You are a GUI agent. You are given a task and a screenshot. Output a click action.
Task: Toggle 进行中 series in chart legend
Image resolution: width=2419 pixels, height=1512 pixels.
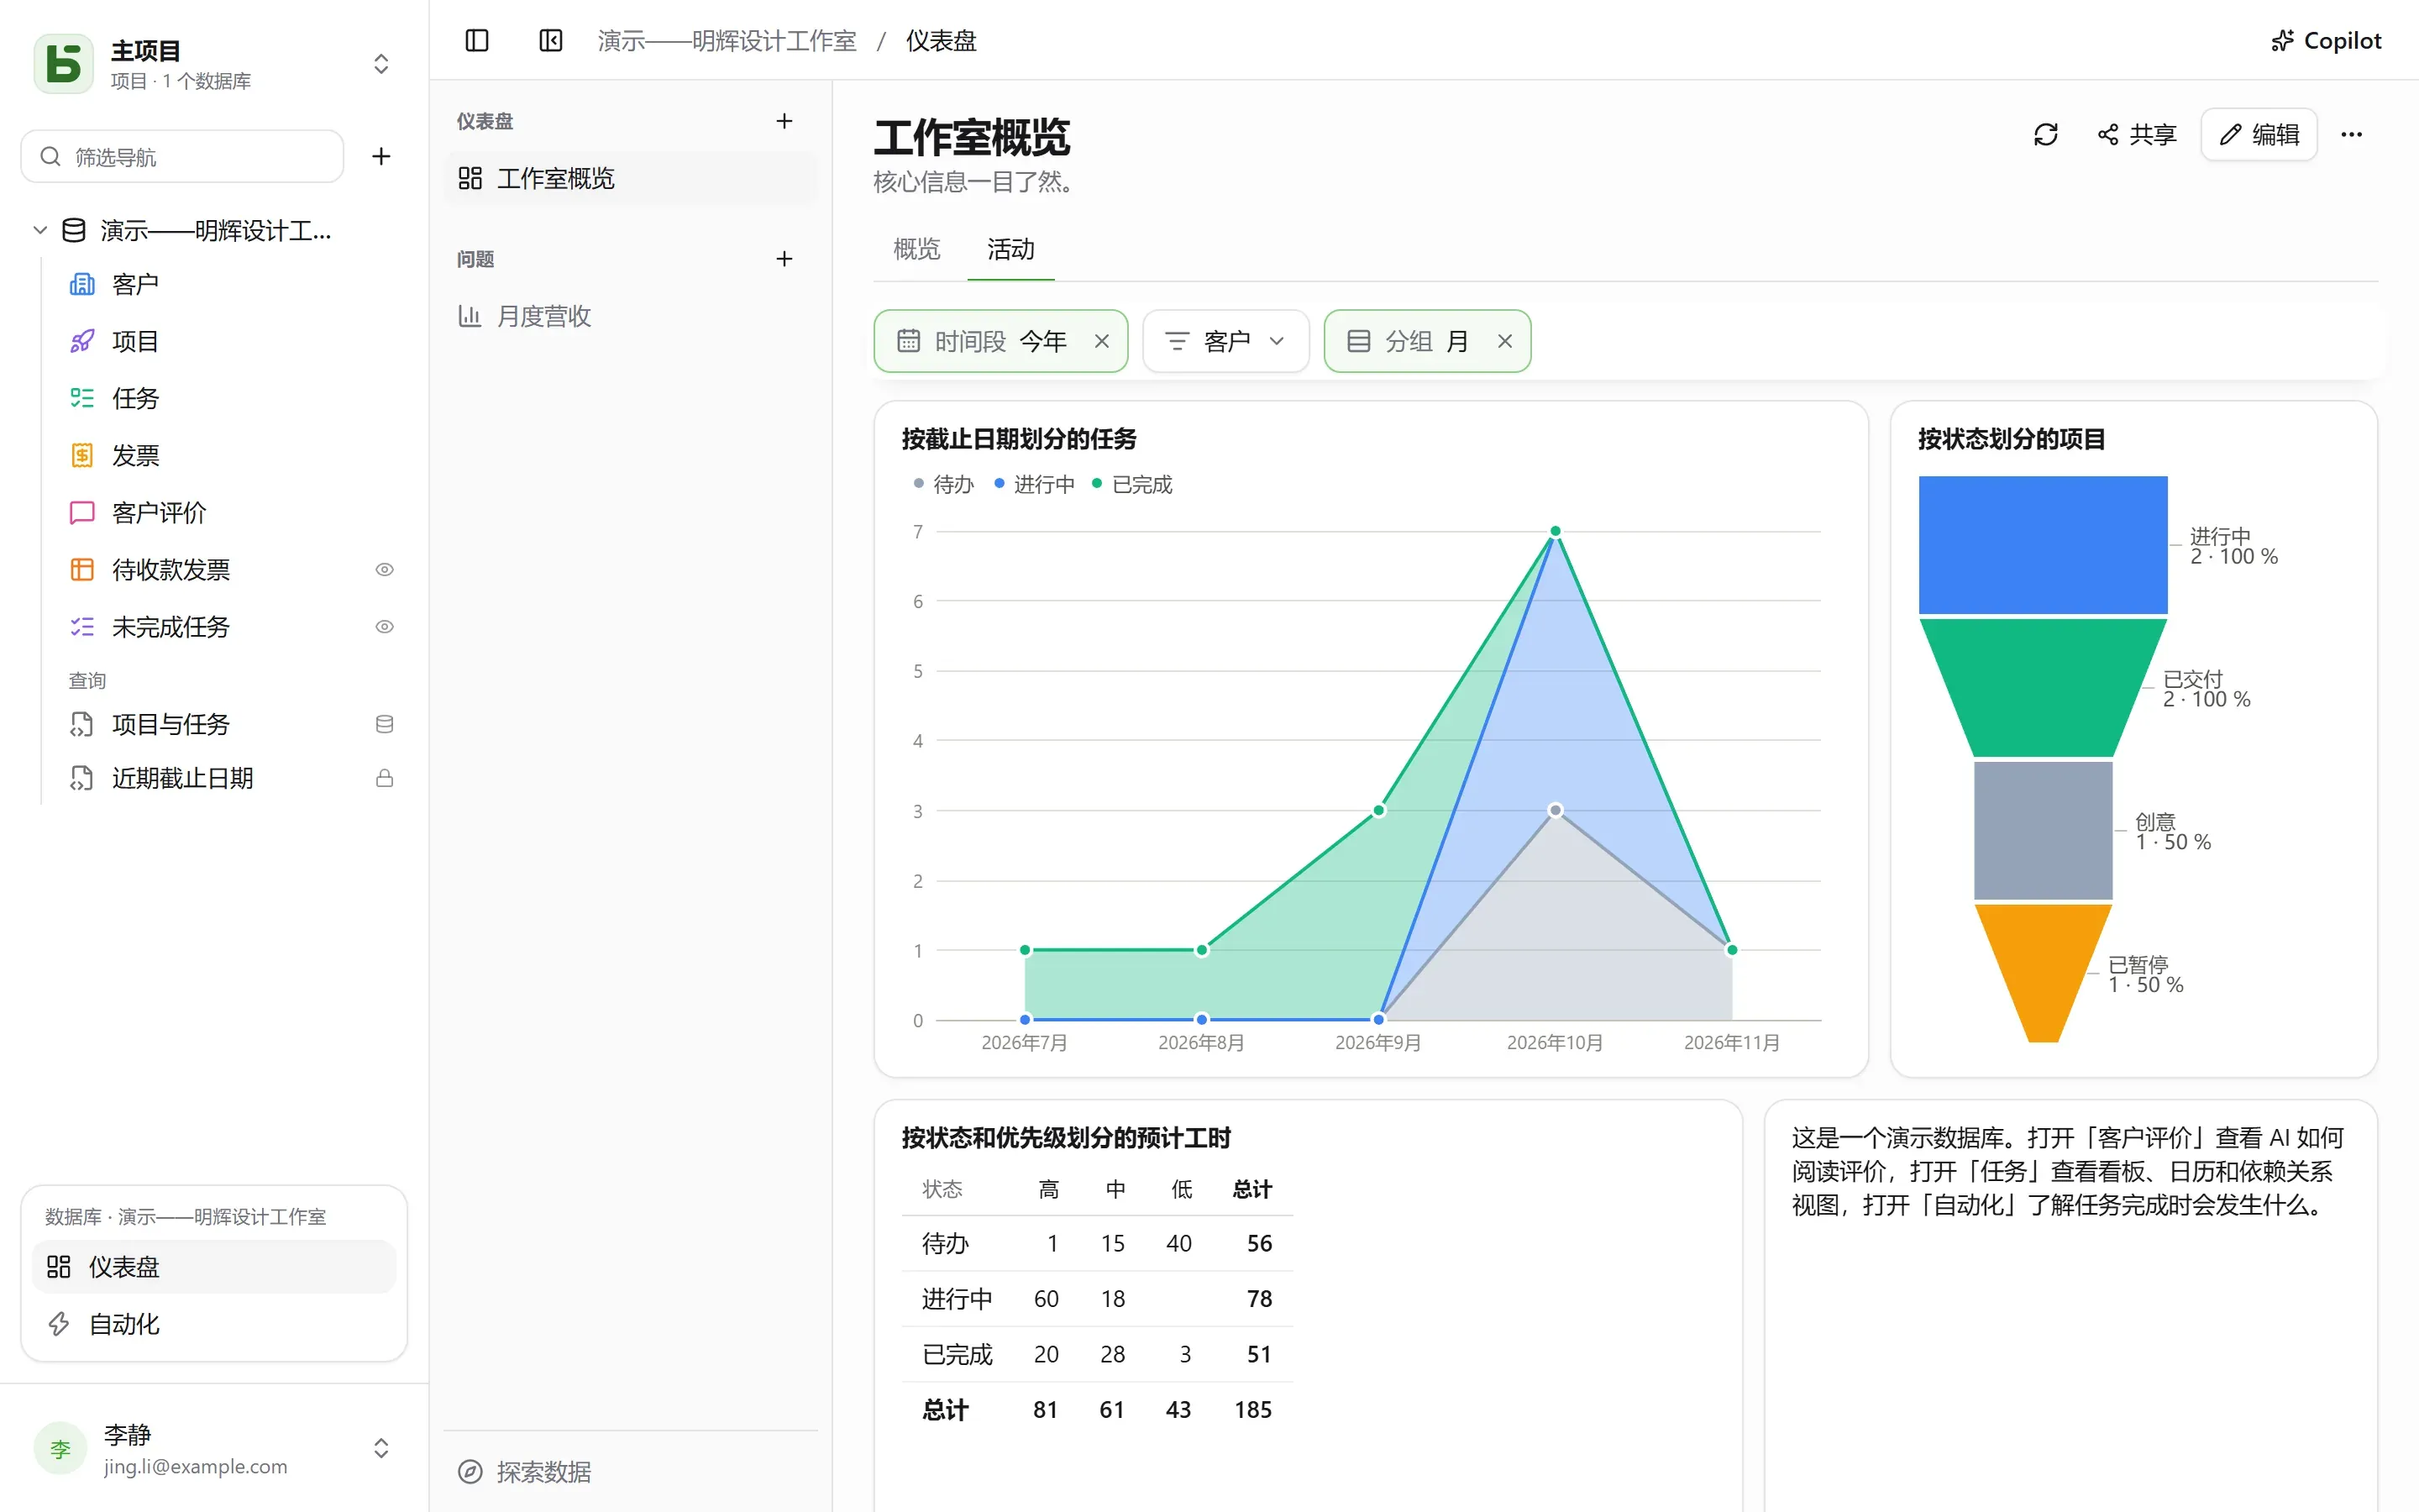pos(1034,484)
